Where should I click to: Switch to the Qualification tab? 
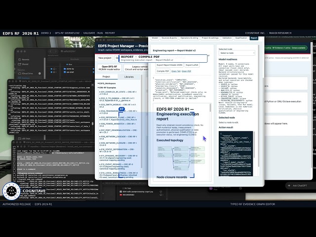click(x=241, y=38)
